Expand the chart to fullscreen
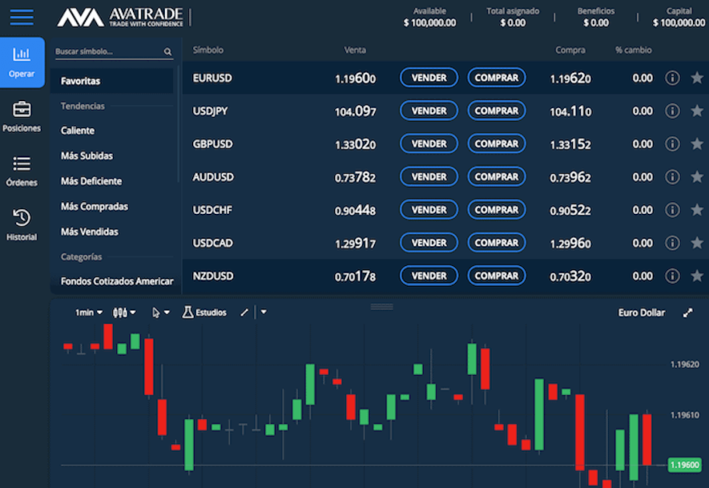The width and height of the screenshot is (709, 488). click(x=688, y=313)
